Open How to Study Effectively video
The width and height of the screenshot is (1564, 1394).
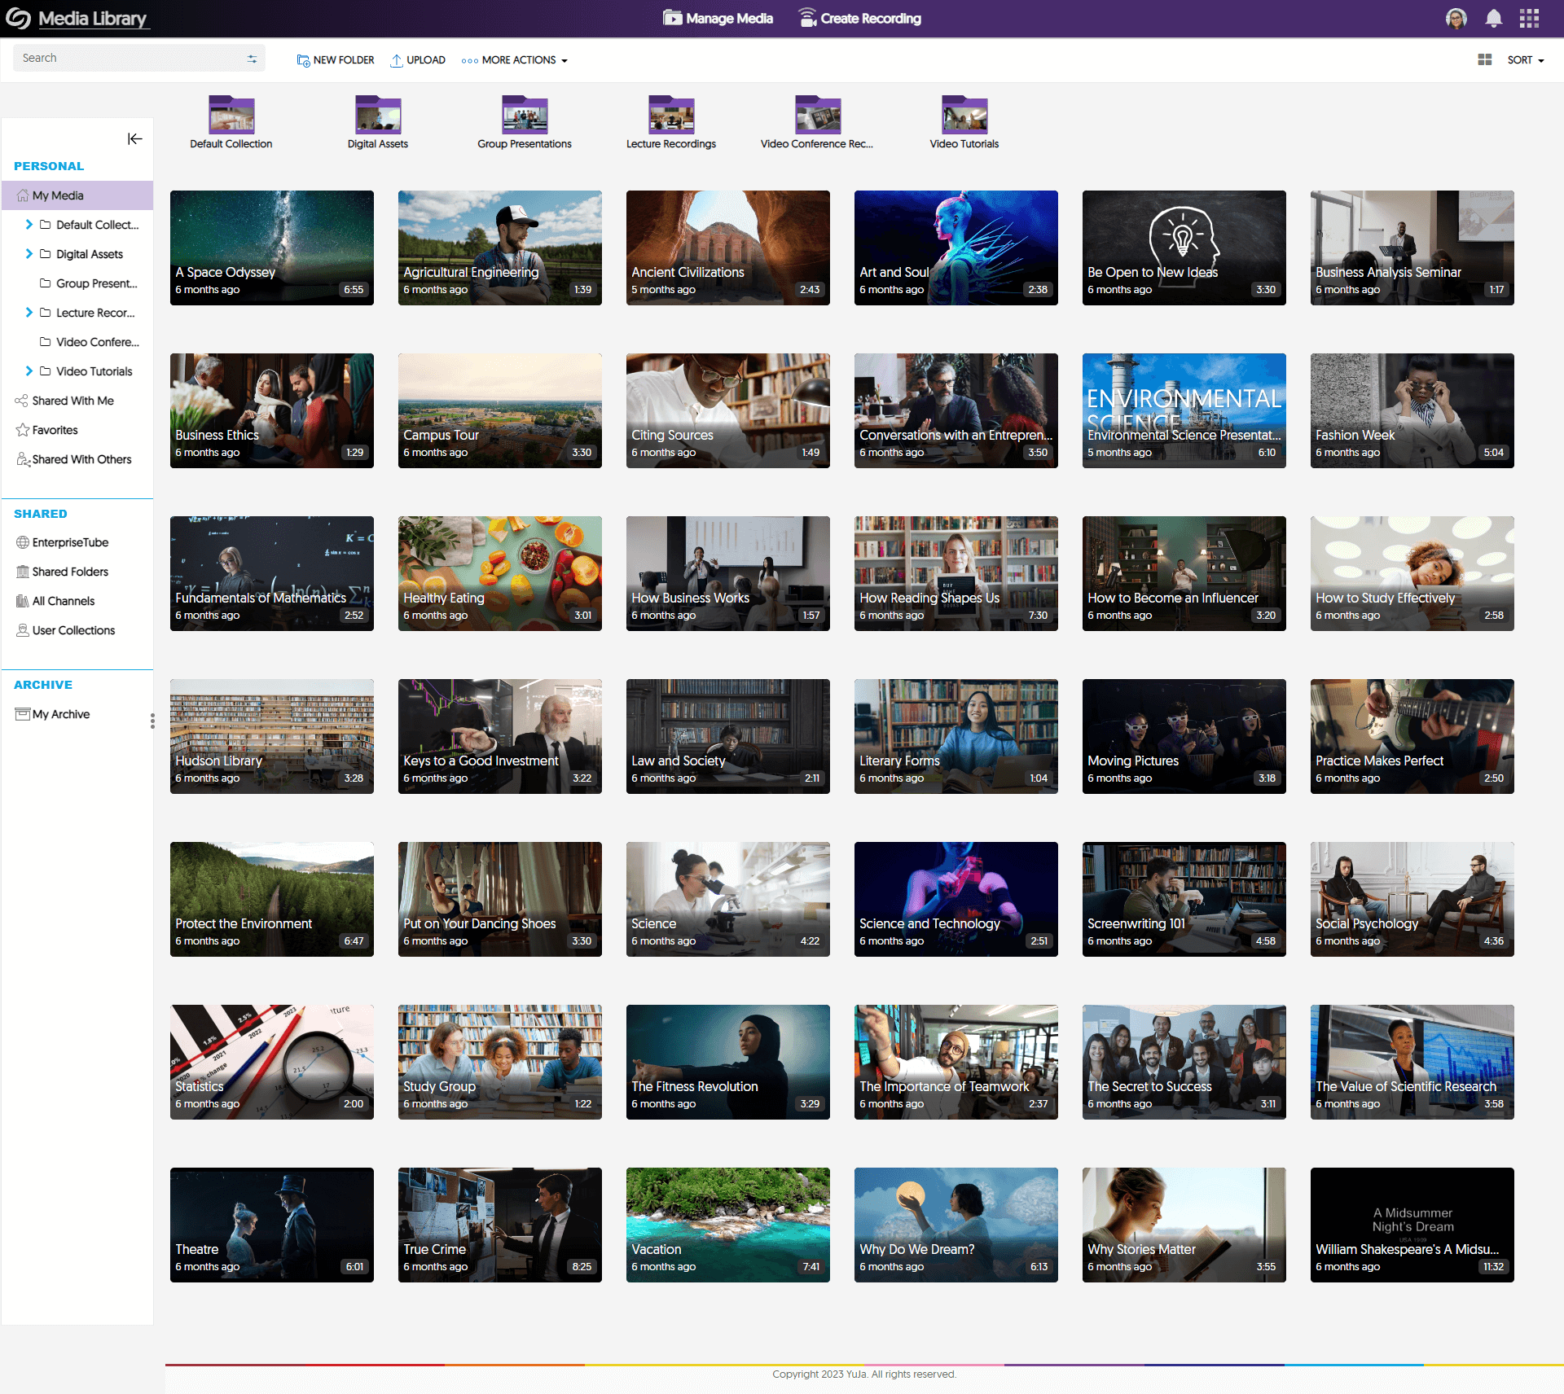(1412, 573)
